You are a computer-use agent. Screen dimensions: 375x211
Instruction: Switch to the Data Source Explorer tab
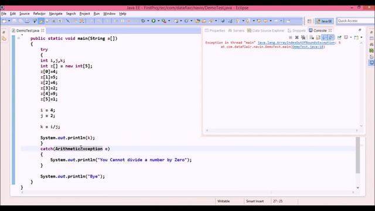click(266, 30)
